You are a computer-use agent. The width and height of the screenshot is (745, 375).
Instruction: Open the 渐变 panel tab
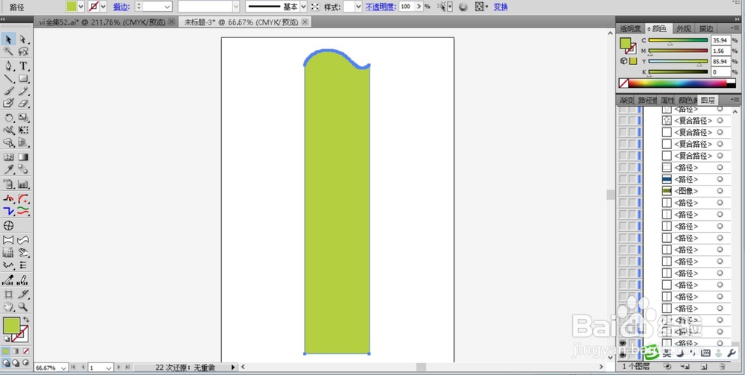627,101
